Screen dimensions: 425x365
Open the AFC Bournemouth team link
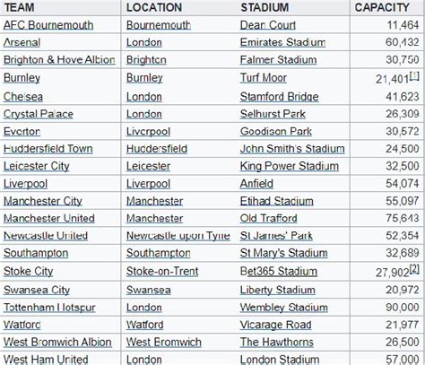coord(48,25)
